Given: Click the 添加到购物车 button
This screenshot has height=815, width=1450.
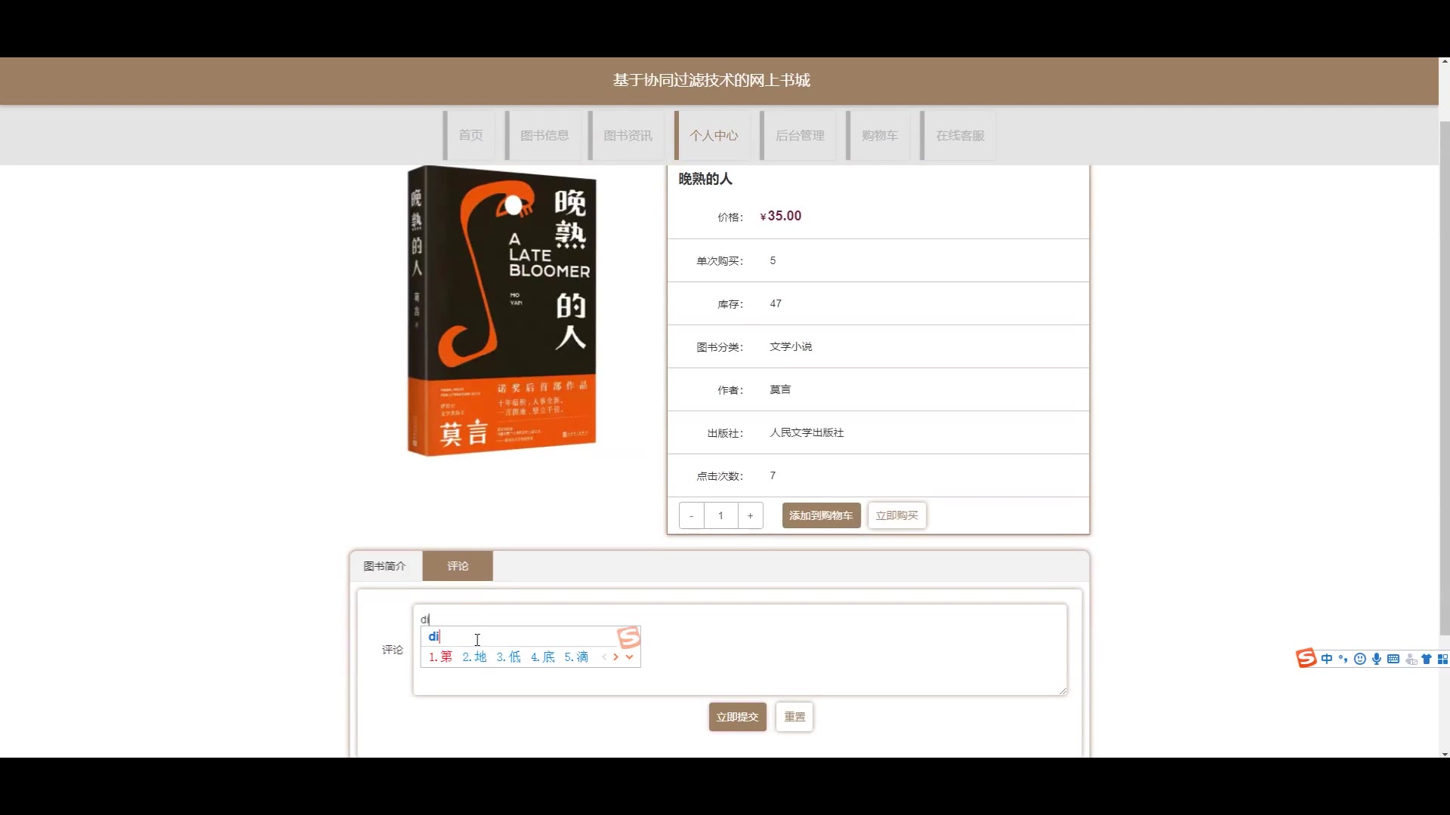Looking at the screenshot, I should coord(821,515).
